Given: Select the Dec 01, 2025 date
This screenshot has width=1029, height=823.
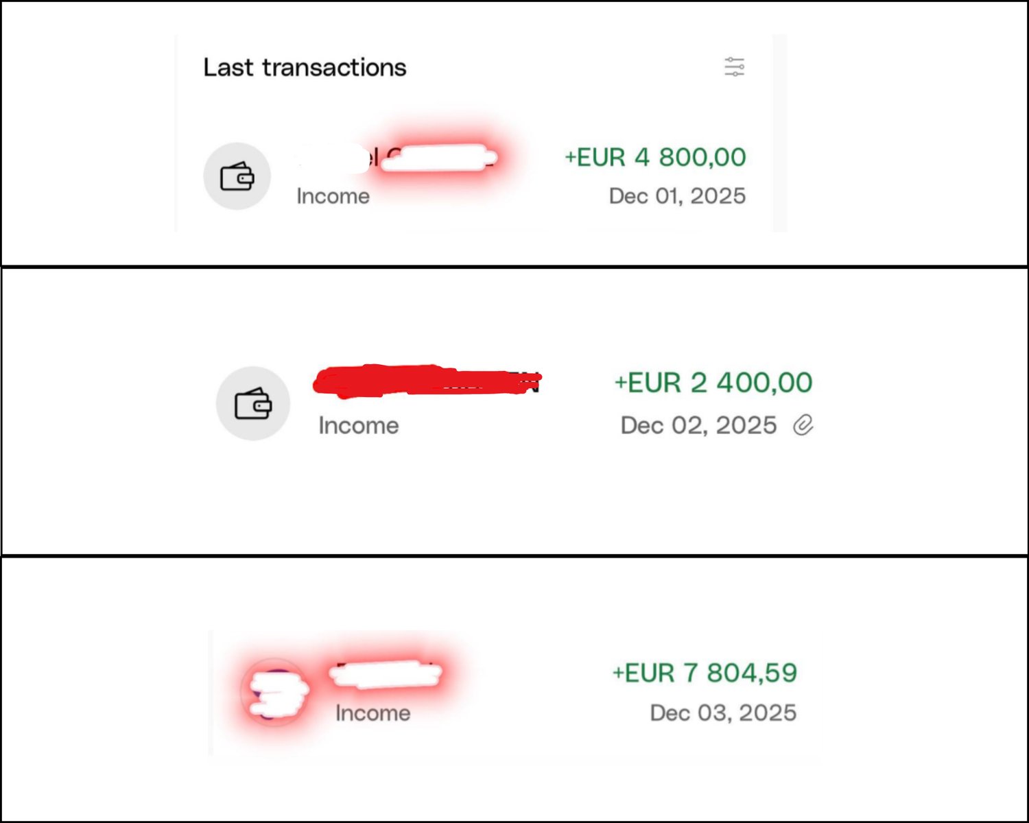Looking at the screenshot, I should (x=677, y=196).
